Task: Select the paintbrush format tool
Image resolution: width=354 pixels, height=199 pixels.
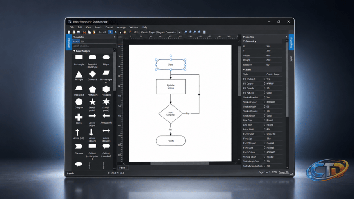Action: coord(129,32)
